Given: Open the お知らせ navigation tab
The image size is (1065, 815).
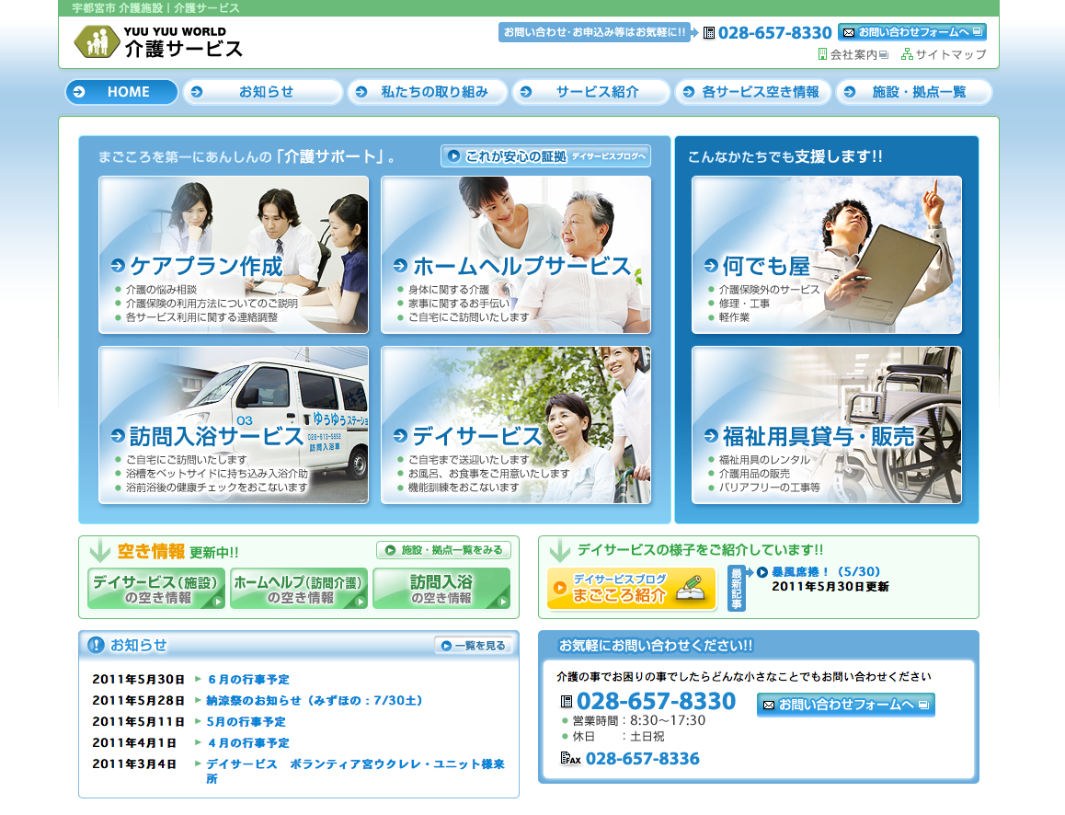Looking at the screenshot, I should pos(263,92).
